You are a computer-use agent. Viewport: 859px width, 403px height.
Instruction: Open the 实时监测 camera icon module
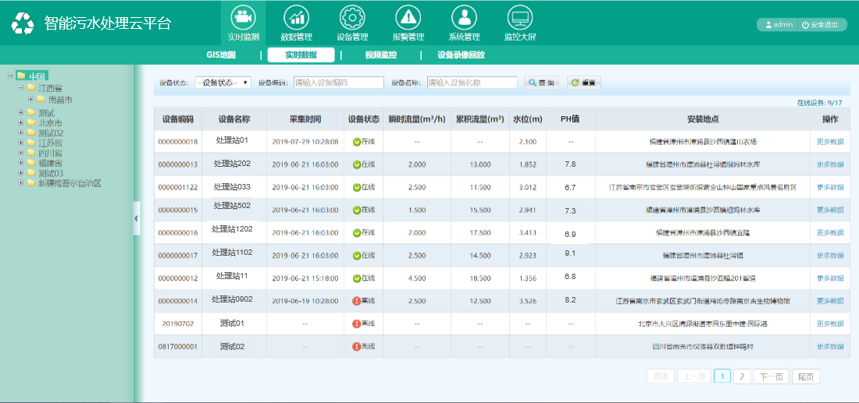click(x=243, y=17)
